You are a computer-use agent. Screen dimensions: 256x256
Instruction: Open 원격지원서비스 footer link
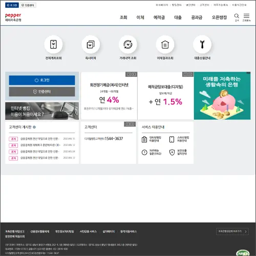pos(129,231)
